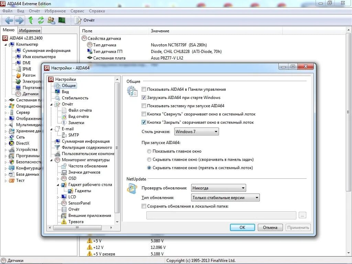The width and height of the screenshot is (352, 264).
Task: Open the Проверять обновления dropdown
Action: point(218,188)
